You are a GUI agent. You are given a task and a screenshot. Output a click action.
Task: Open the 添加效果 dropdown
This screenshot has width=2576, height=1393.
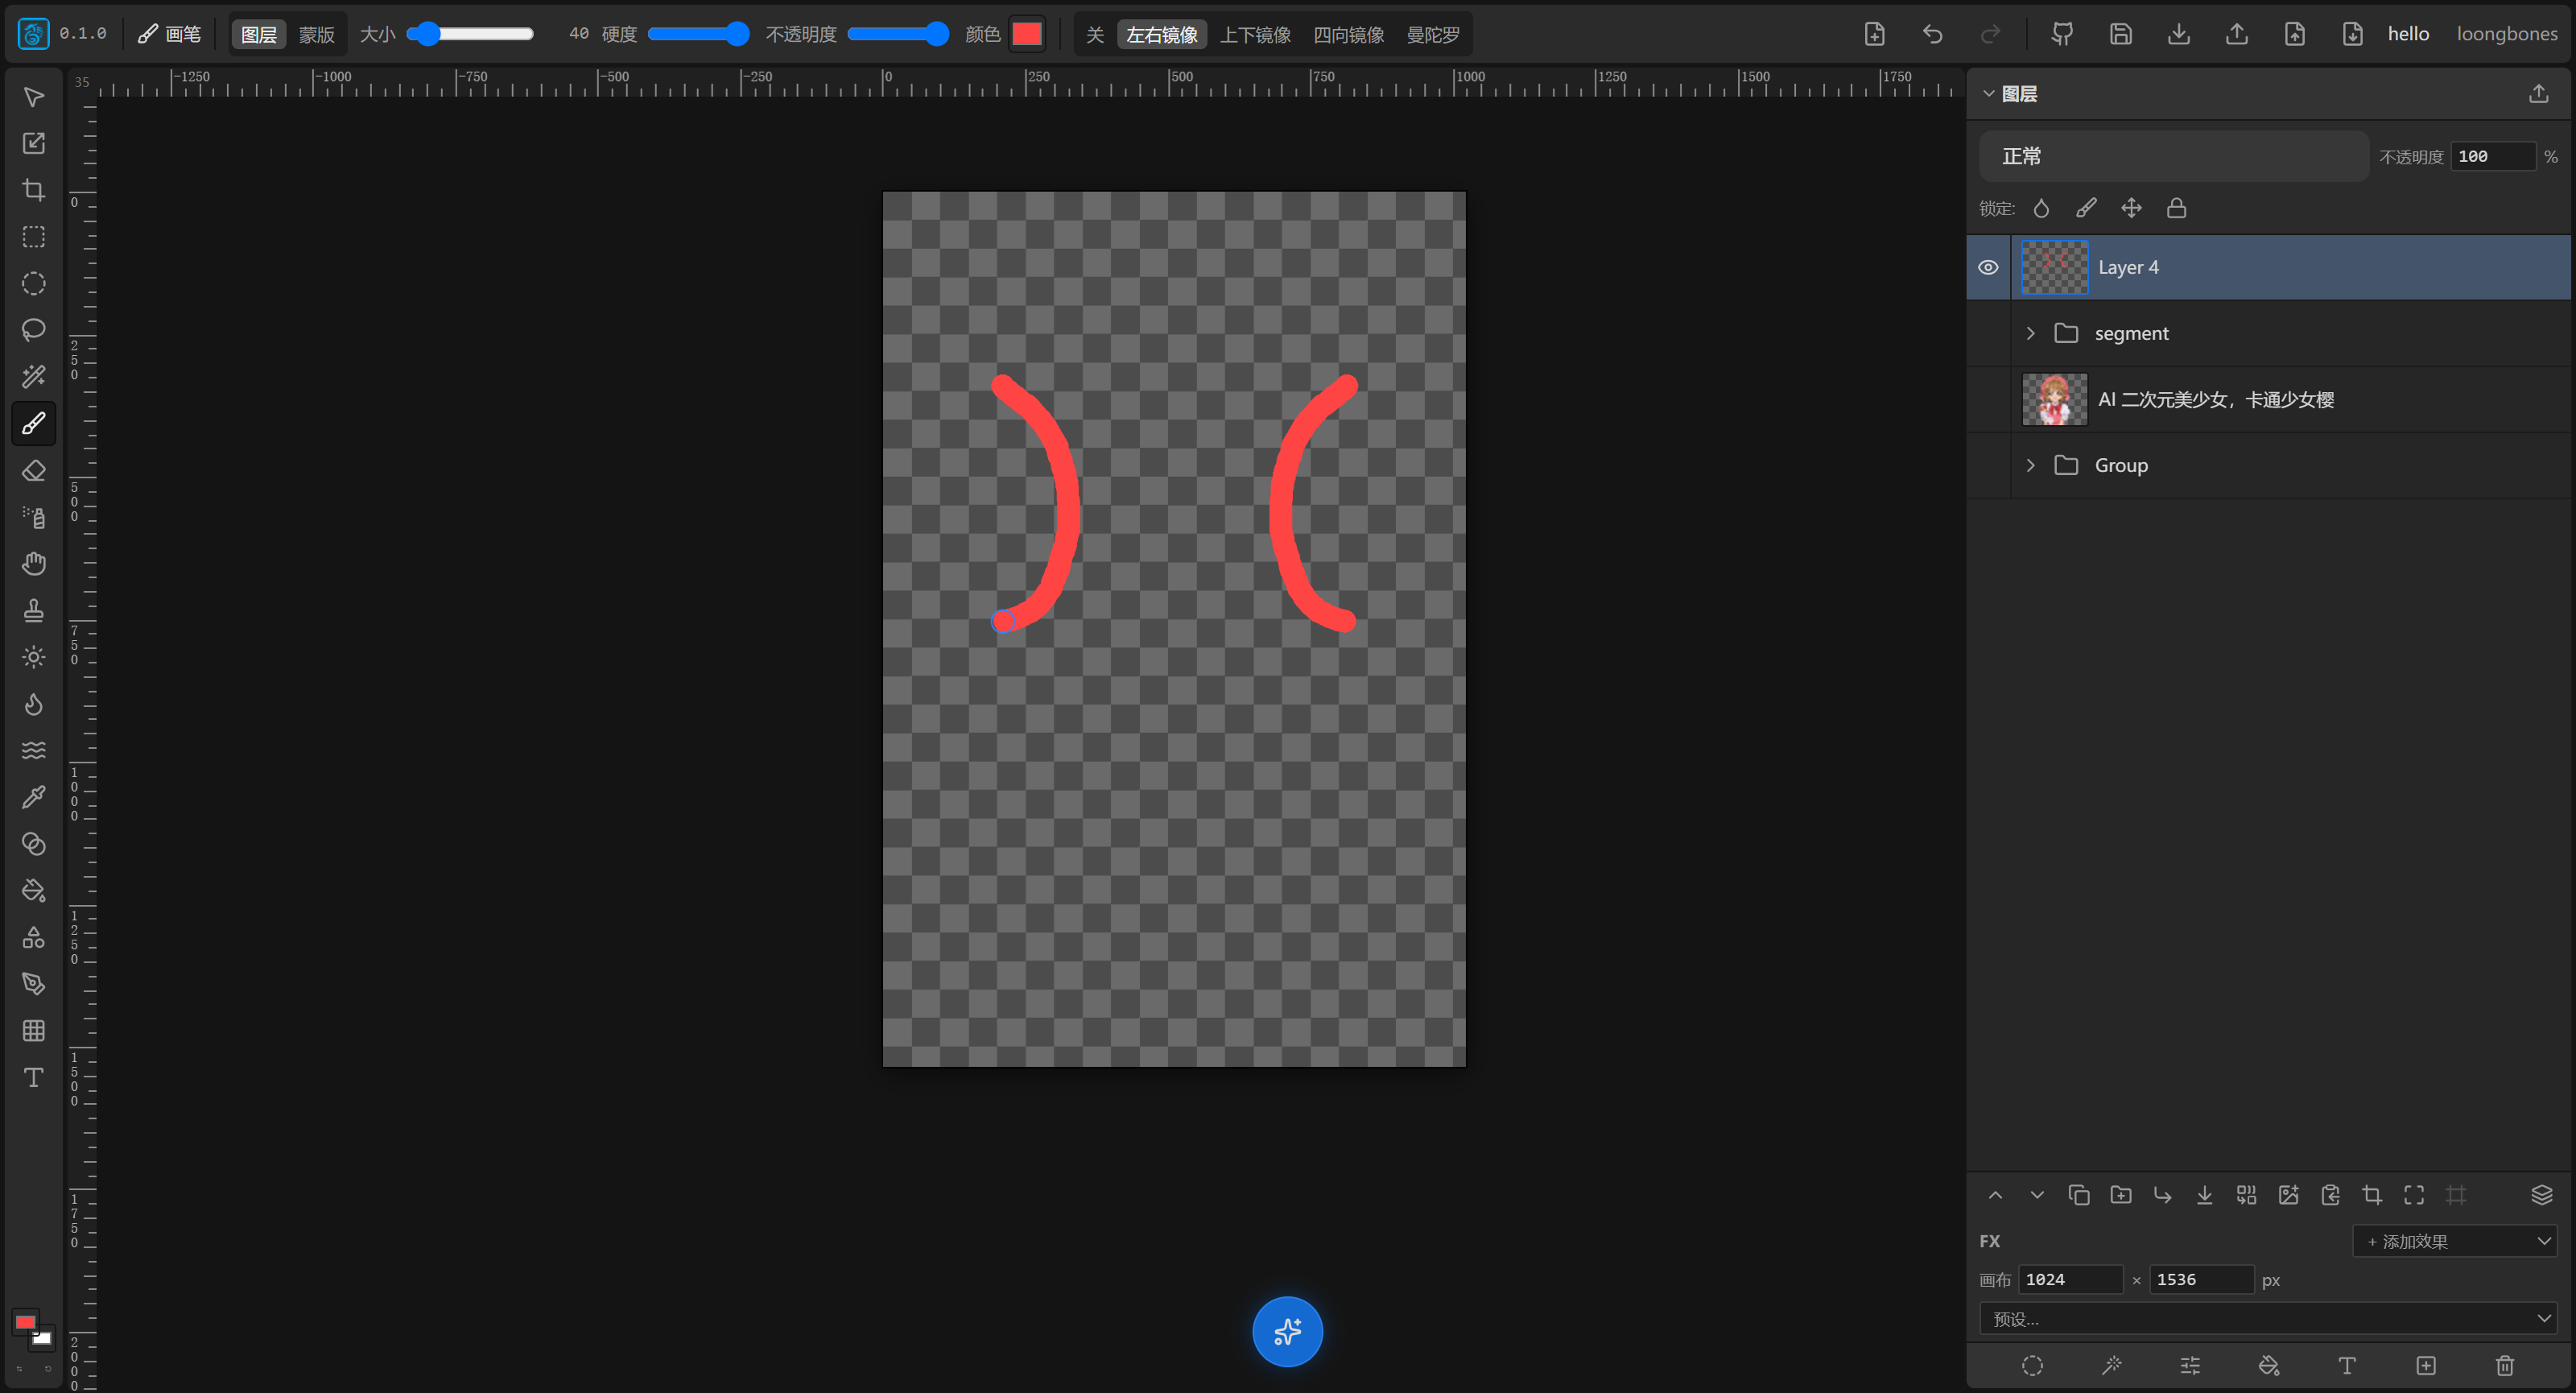[x=2455, y=1241]
